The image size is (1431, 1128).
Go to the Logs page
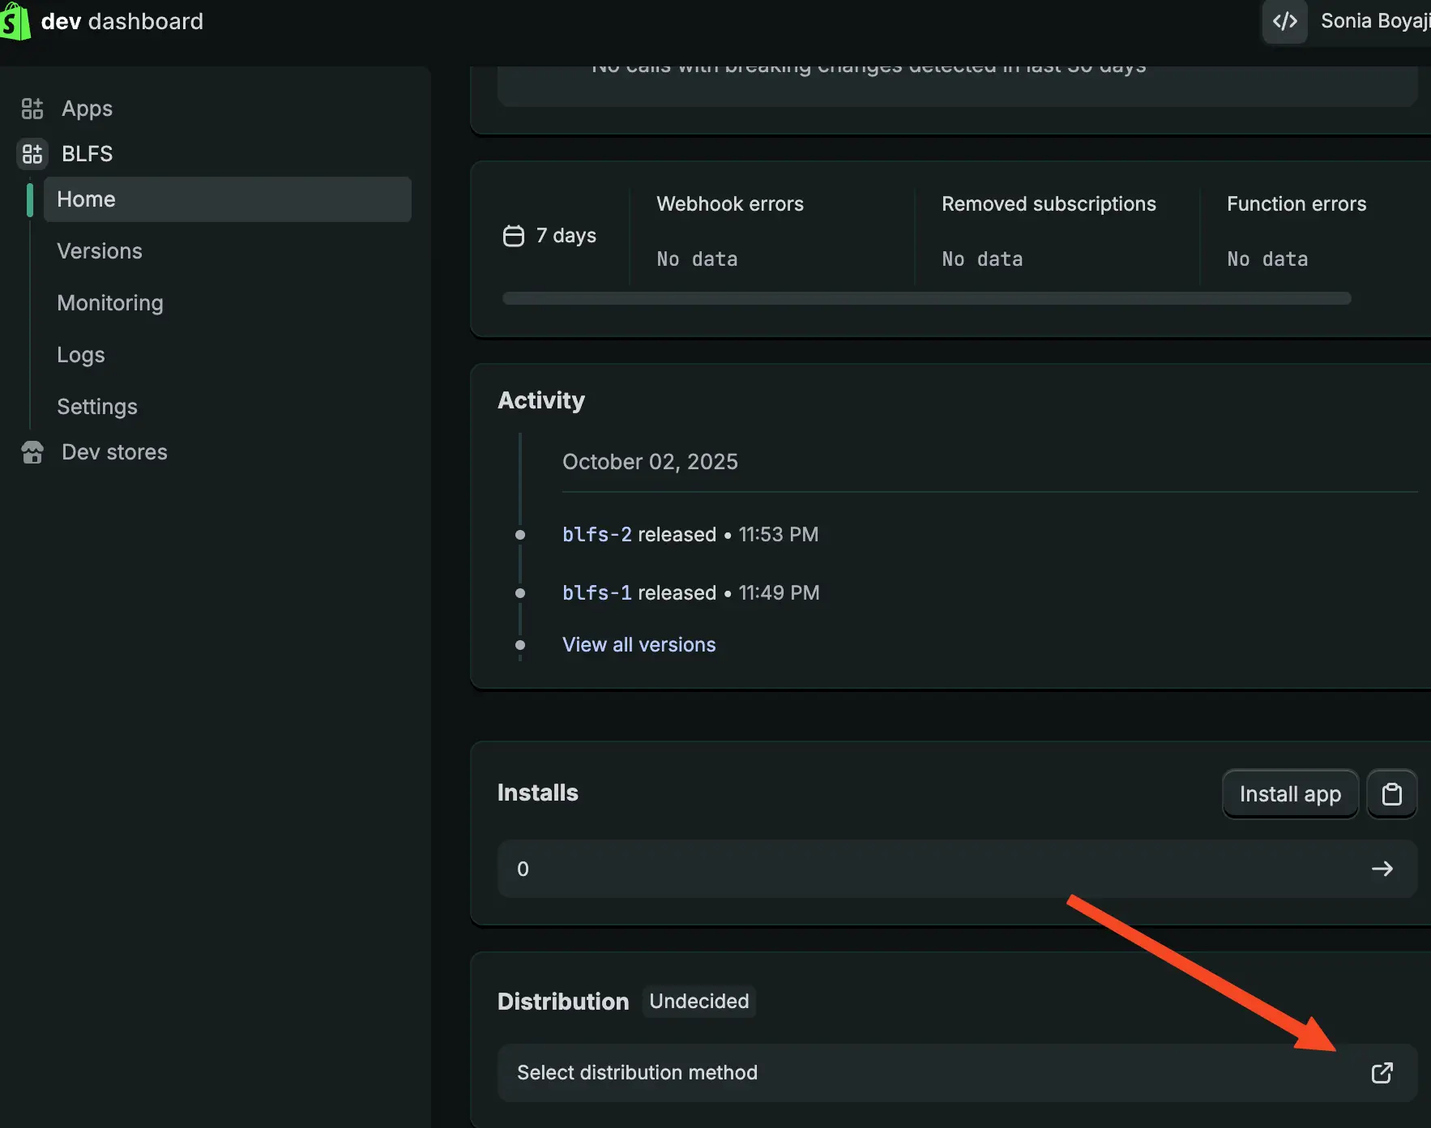(80, 355)
